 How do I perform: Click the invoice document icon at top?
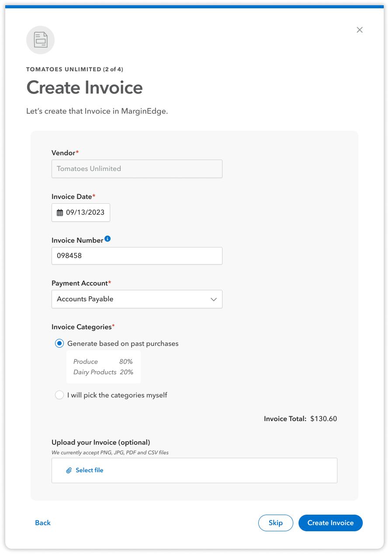41,40
